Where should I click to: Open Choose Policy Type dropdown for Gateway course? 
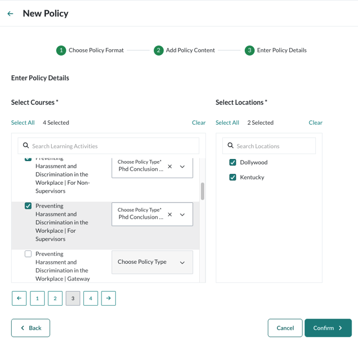pyautogui.click(x=152, y=262)
